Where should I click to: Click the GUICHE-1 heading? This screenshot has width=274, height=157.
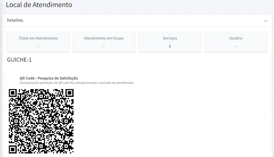pyautogui.click(x=19, y=60)
